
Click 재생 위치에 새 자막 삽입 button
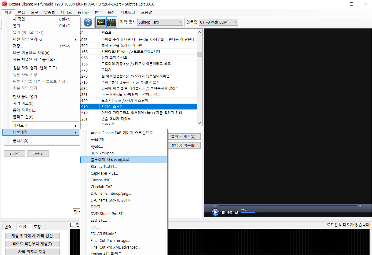click(x=32, y=236)
